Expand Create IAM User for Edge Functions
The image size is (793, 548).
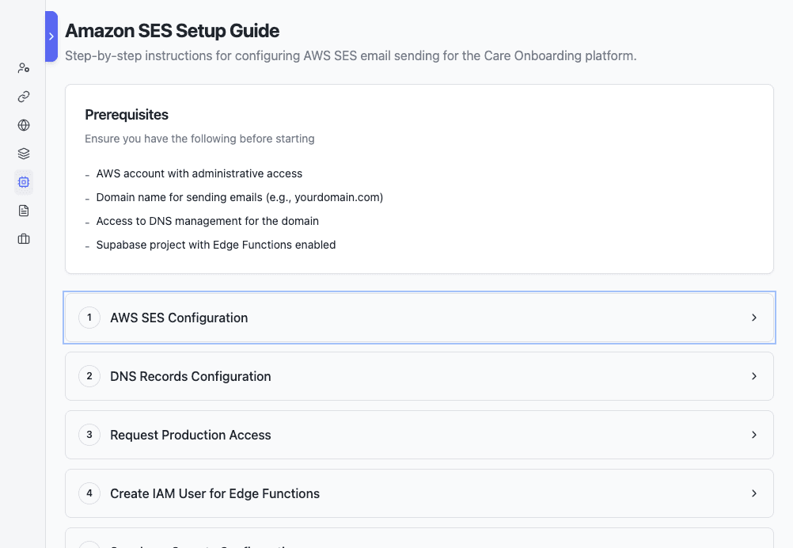click(x=419, y=494)
